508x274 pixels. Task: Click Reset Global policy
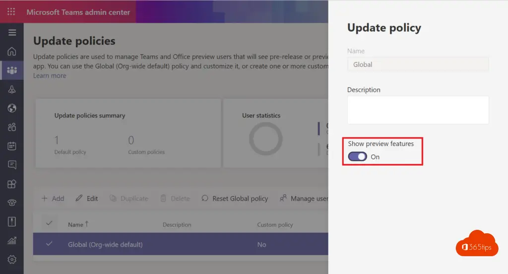coord(235,198)
